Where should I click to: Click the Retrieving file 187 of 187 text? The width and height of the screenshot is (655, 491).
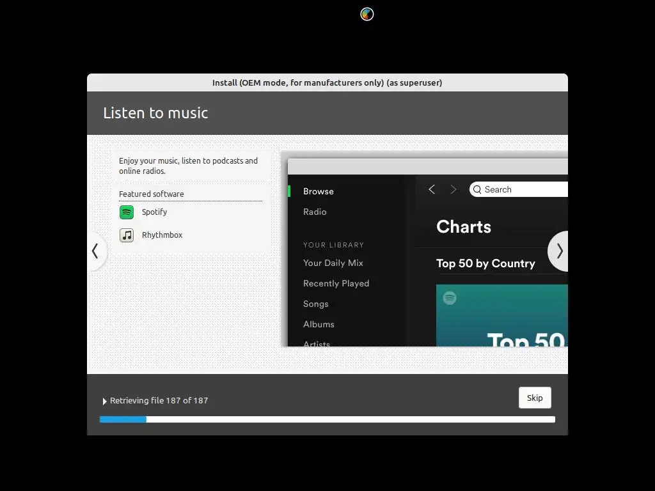(x=159, y=400)
